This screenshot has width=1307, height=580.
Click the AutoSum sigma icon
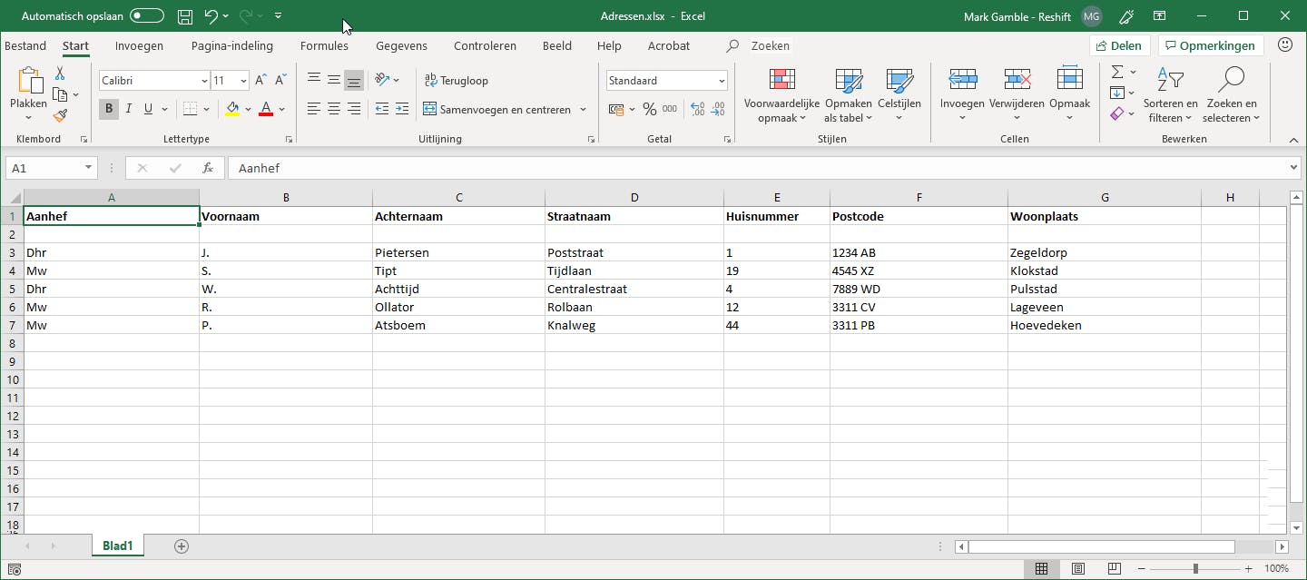click(x=1117, y=72)
